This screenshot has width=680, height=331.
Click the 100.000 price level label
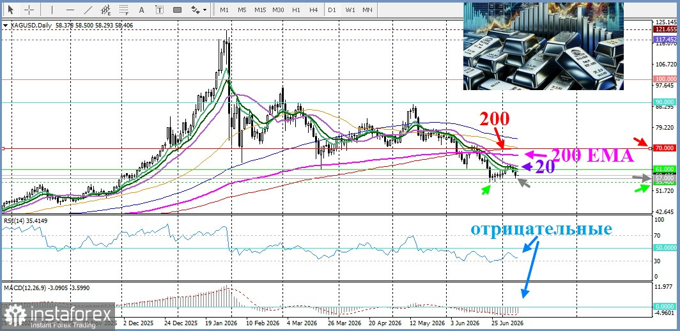point(665,79)
